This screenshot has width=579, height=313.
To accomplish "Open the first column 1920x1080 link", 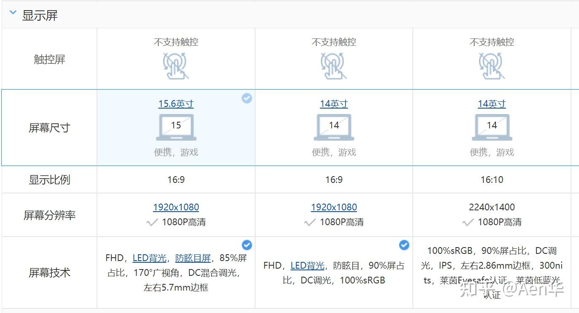I will pos(176,207).
